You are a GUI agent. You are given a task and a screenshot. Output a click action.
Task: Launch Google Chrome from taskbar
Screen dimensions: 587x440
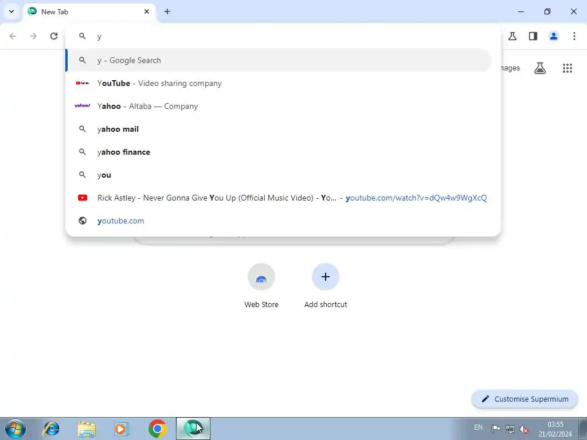pos(158,429)
